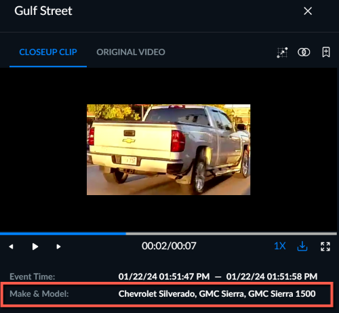339x313 pixels.
Task: Enter fullscreen video mode
Action: click(x=325, y=247)
